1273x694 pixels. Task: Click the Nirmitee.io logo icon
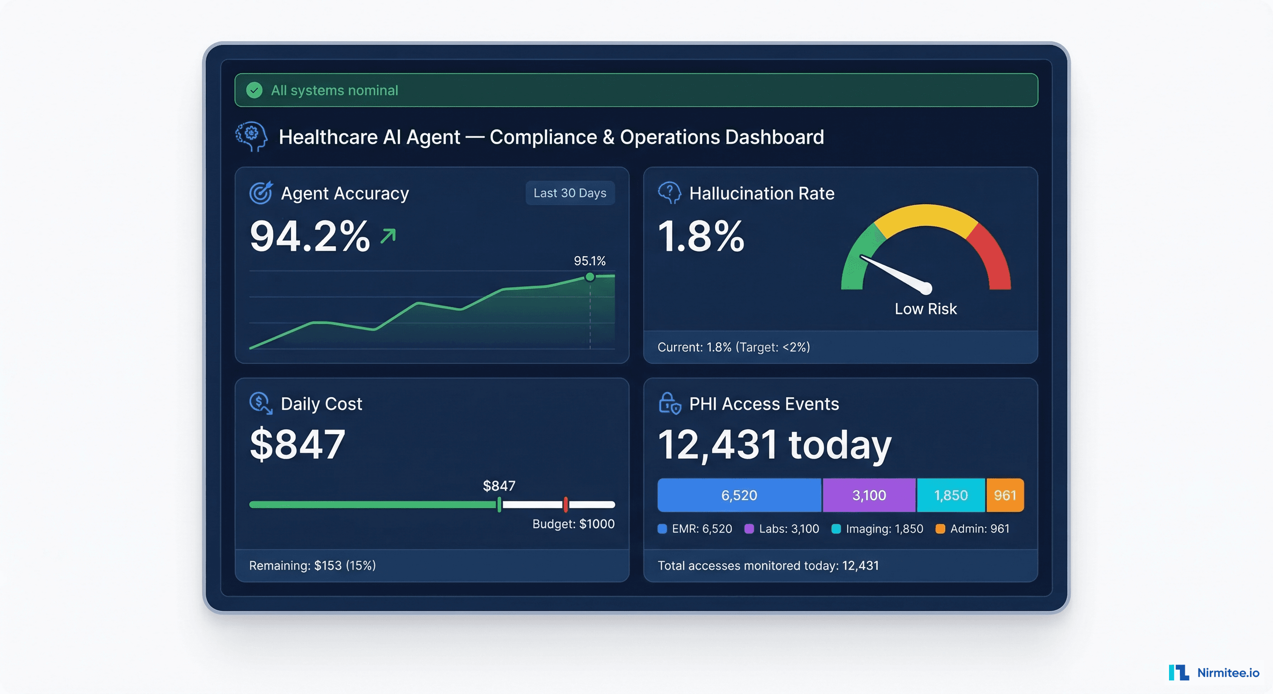(1179, 672)
